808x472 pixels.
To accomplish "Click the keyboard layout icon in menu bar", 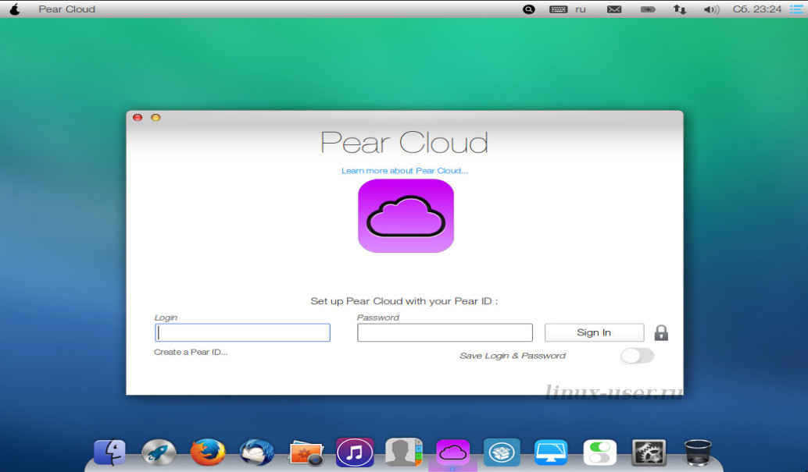I will (558, 9).
